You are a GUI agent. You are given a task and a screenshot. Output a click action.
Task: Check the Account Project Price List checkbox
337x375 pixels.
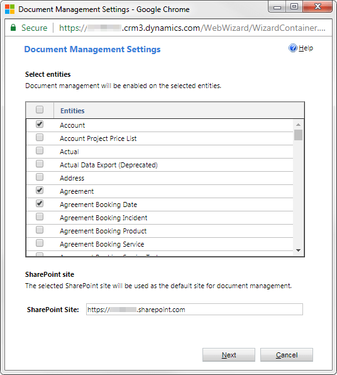click(40, 137)
